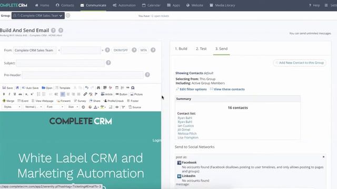Insert a Picture

(136, 94)
